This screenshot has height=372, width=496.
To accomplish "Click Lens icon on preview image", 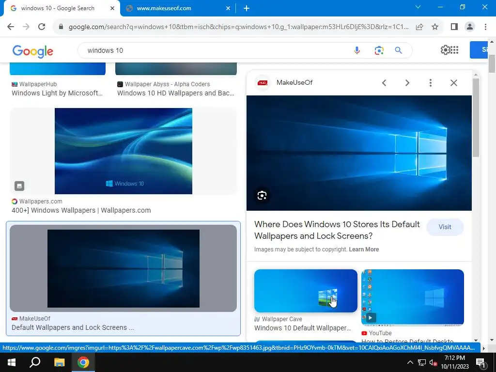I will coord(262,196).
